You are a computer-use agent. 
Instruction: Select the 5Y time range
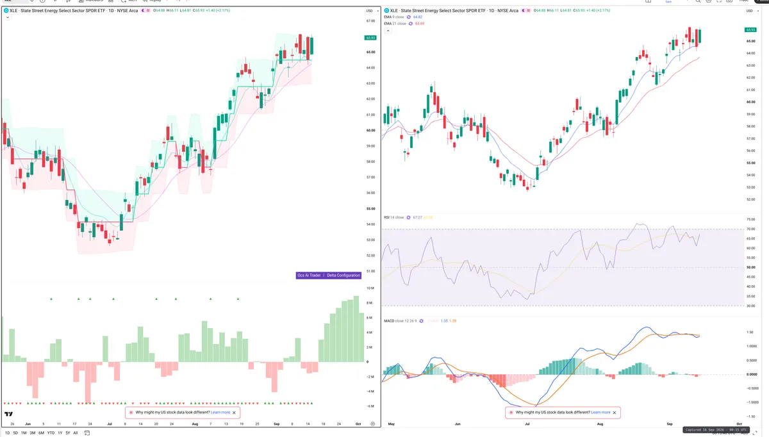[x=67, y=433]
